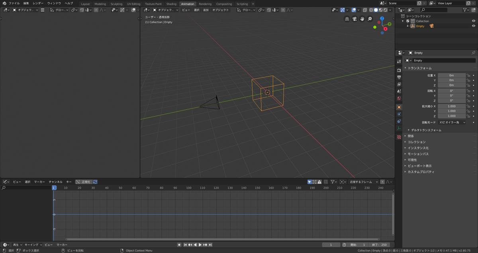This screenshot has height=253, width=478.
Task: Toggle viewport overlays display
Action: (x=353, y=10)
